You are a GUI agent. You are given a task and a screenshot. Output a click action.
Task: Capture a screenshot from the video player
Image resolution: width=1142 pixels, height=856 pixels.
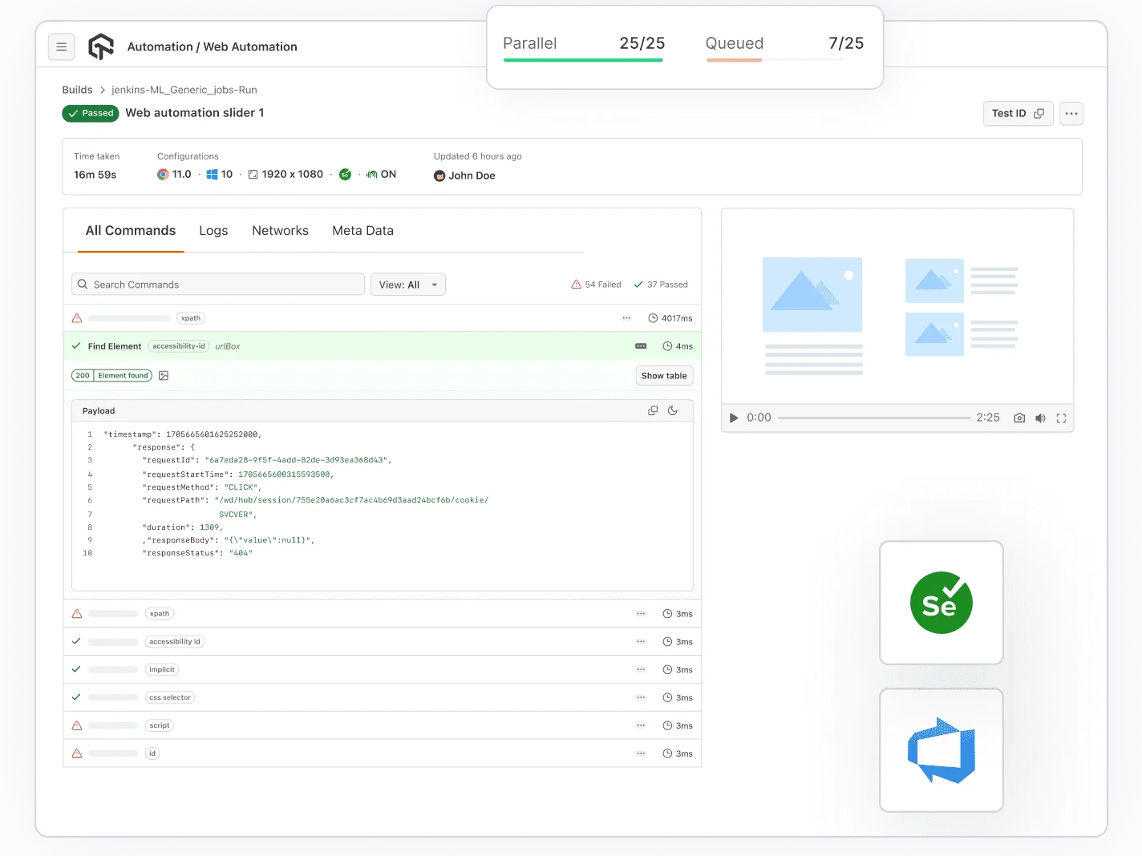tap(1019, 418)
